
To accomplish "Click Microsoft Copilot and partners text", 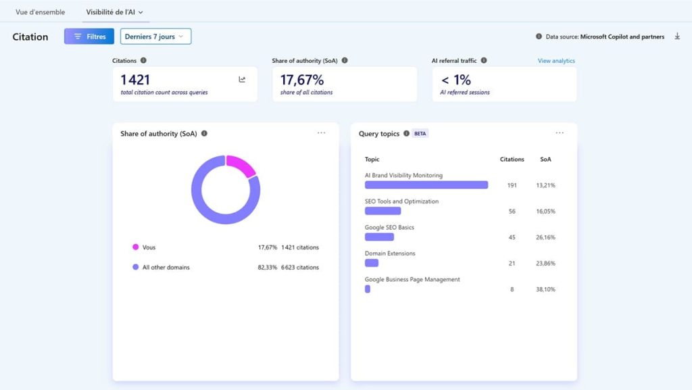I will (x=622, y=36).
